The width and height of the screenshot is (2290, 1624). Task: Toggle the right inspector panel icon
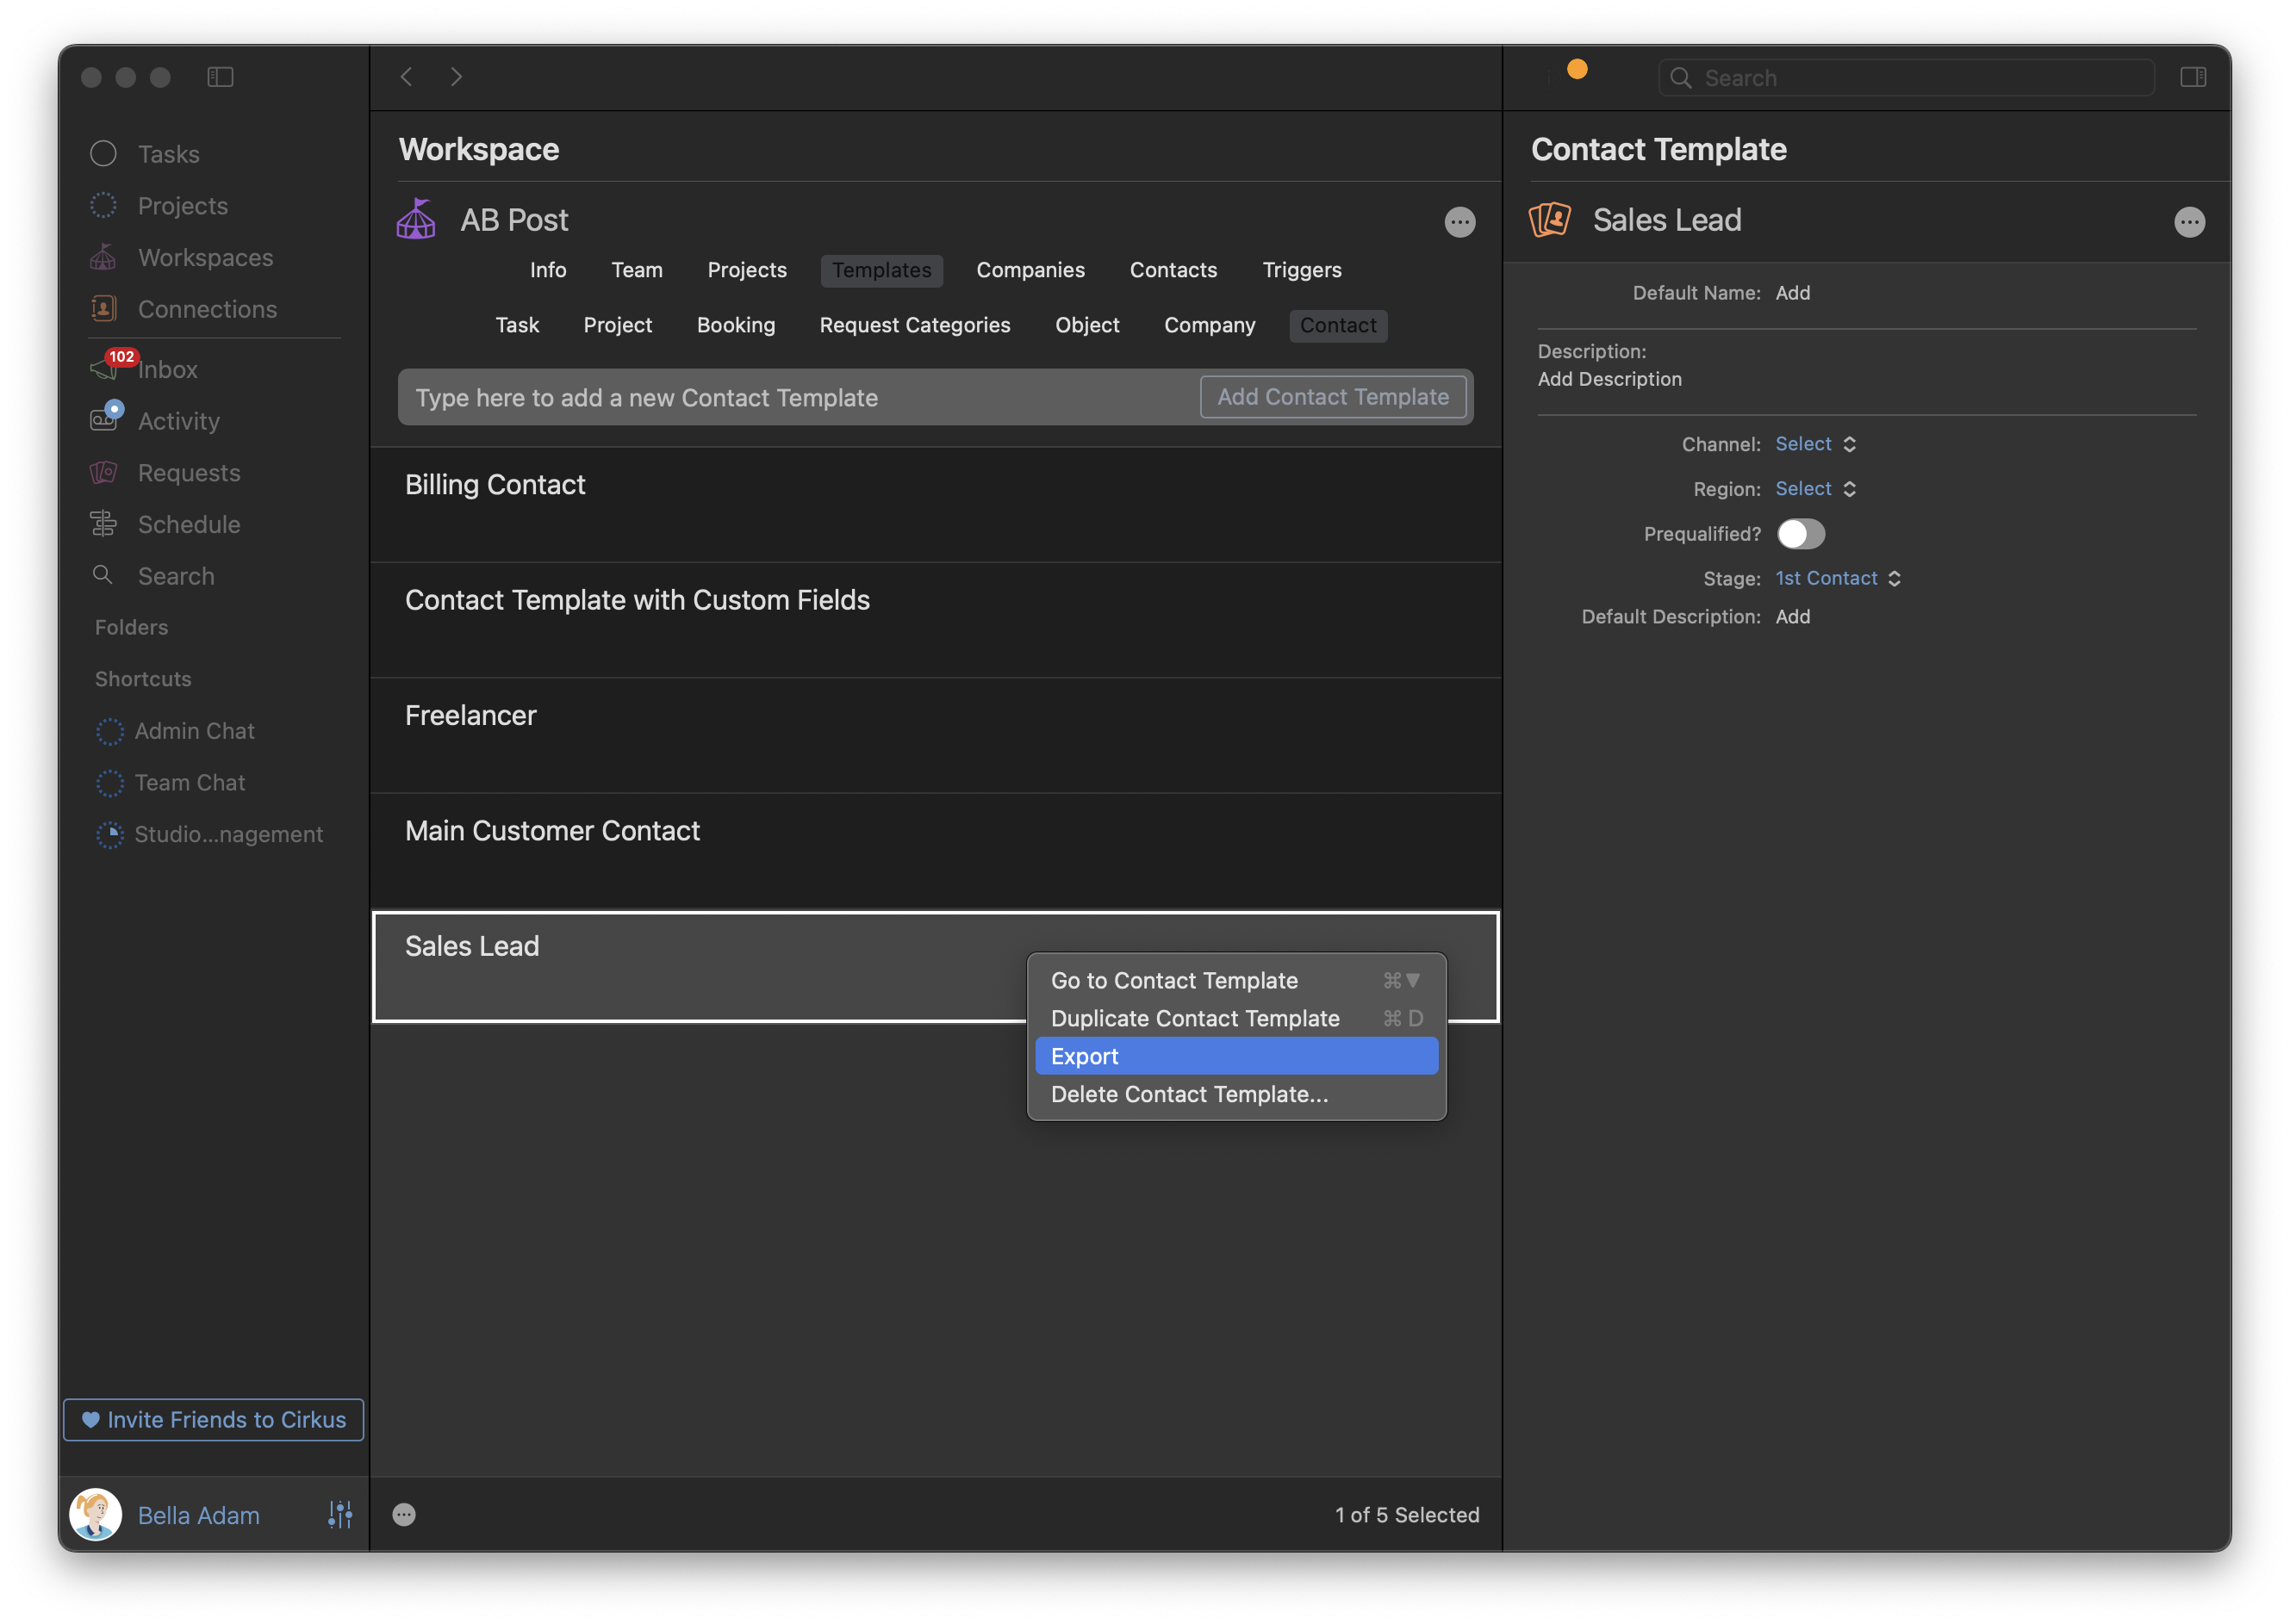[2193, 77]
